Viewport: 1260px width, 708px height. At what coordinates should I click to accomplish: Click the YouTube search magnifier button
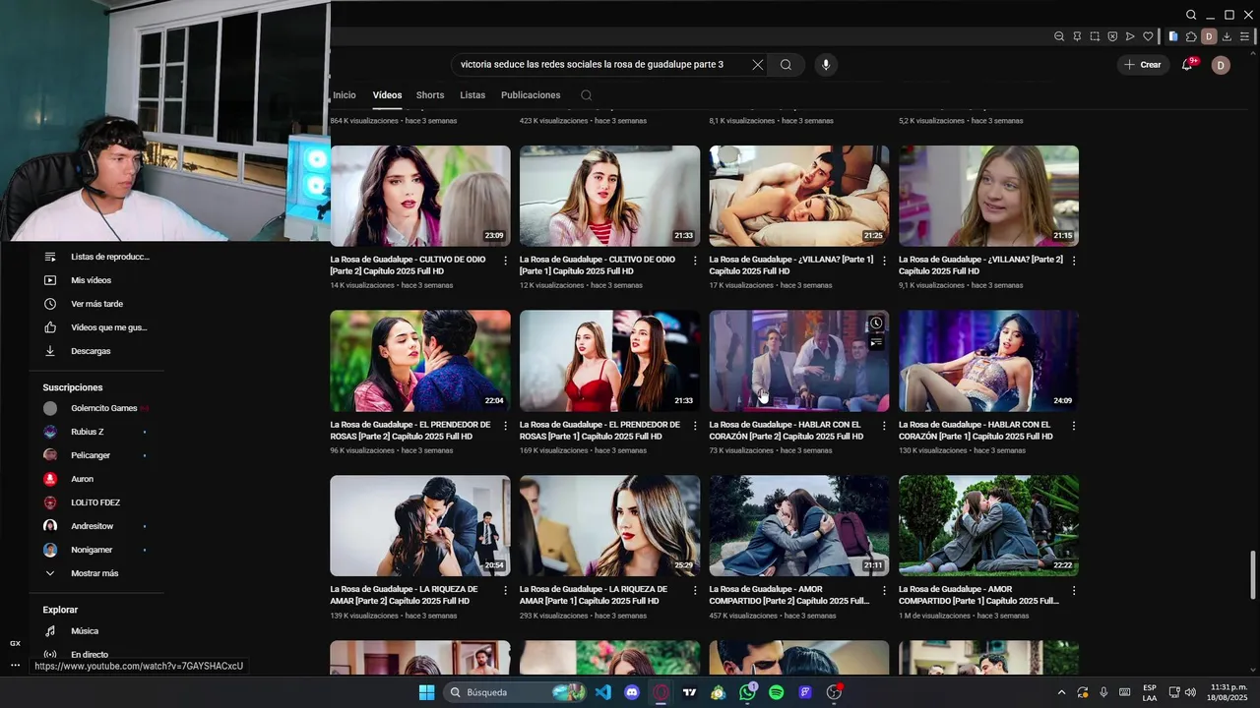click(786, 65)
